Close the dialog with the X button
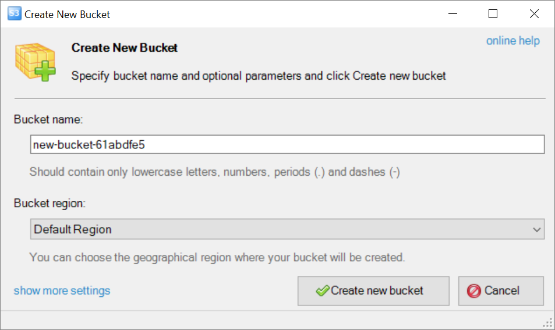 (x=534, y=14)
